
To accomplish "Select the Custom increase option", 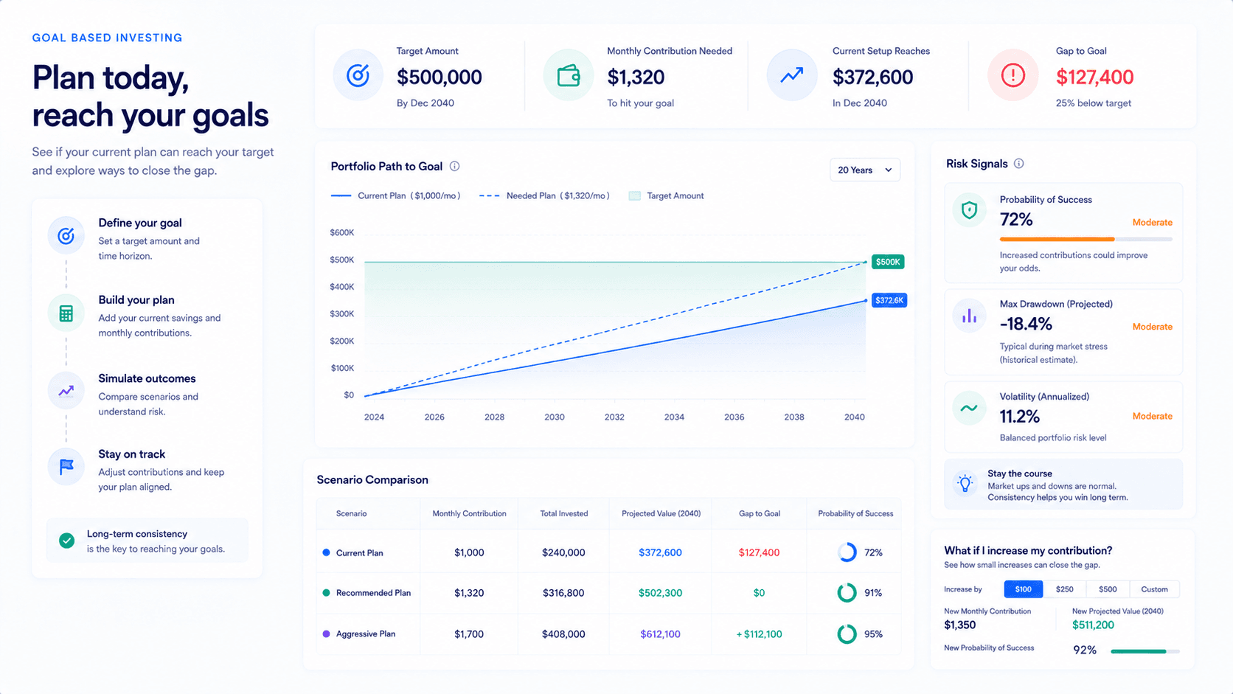I will (x=1154, y=589).
